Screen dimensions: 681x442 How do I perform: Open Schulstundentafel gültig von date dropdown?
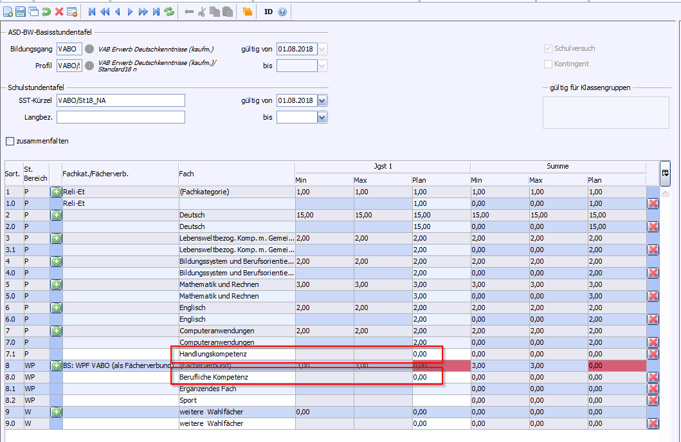tap(322, 100)
